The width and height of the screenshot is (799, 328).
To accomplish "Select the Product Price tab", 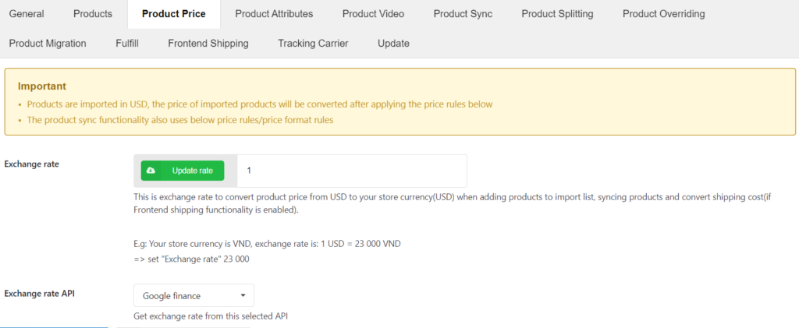I will pyautogui.click(x=174, y=14).
